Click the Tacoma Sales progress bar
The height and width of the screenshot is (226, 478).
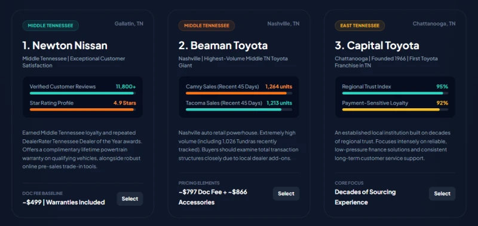[238, 109]
